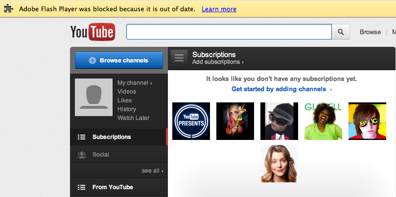Screen dimensions: 396x197
Task: Open the EPIC sunglasses channel thumbnail
Action: coord(368,121)
